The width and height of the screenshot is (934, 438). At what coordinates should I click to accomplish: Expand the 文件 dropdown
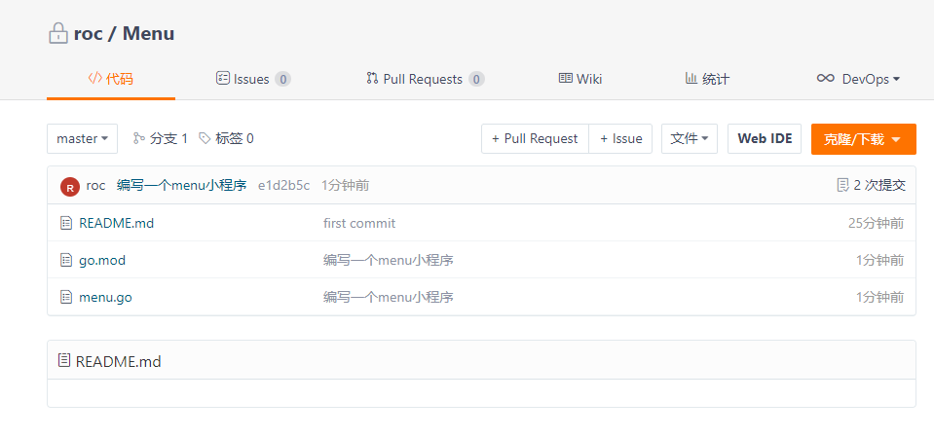(x=690, y=138)
